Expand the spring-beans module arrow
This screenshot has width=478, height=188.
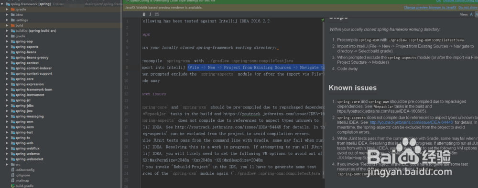point(7,52)
